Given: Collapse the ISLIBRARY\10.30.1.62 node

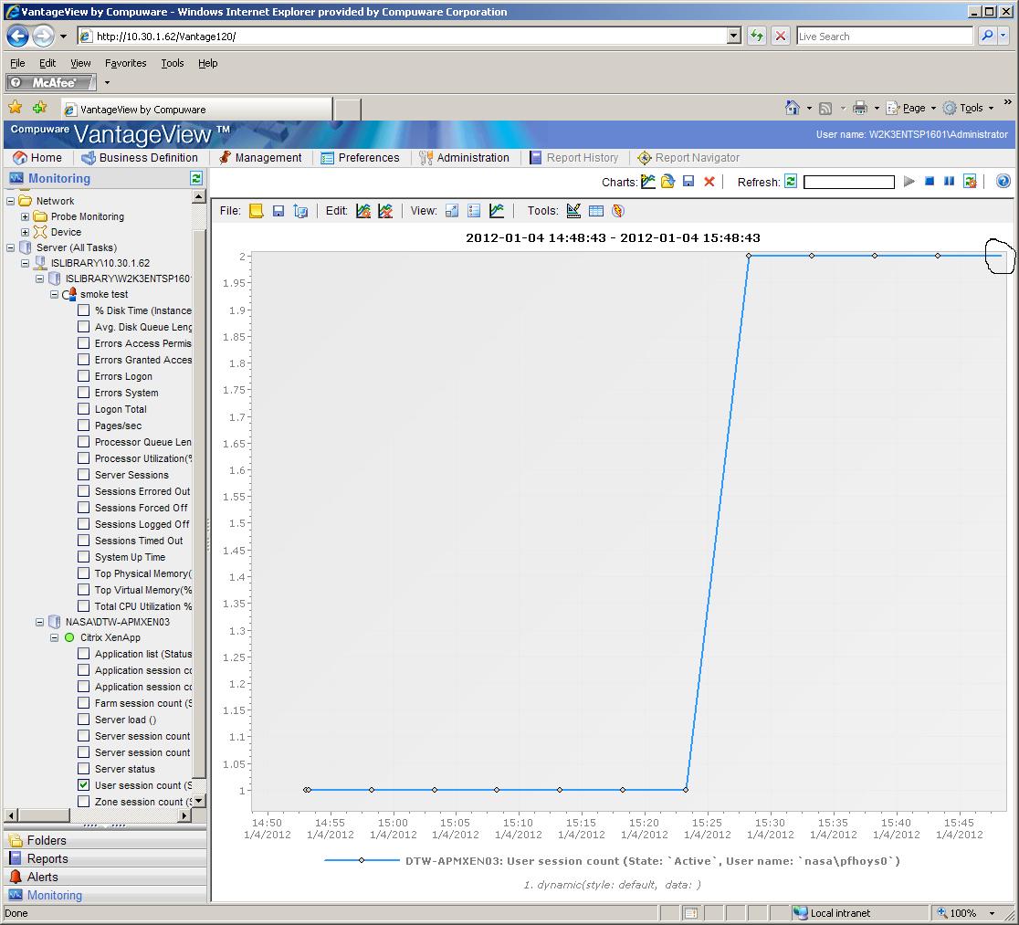Looking at the screenshot, I should (25, 263).
